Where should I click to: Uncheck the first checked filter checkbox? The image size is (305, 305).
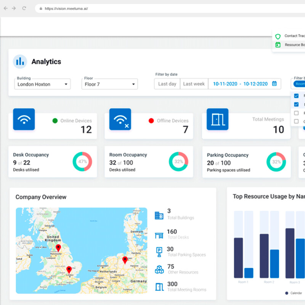(x=296, y=96)
